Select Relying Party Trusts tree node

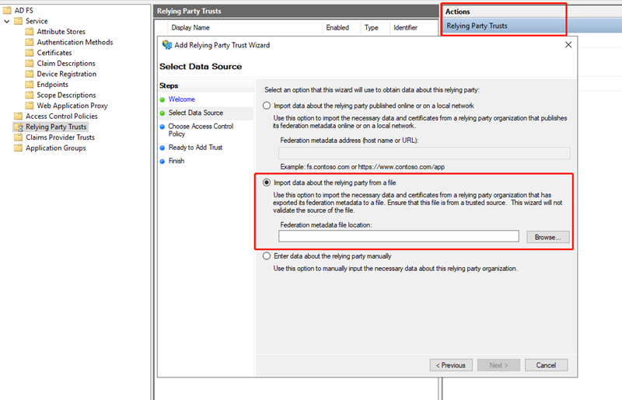(x=56, y=127)
